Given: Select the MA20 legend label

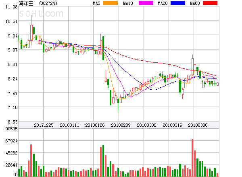Looking at the screenshot, I should coord(163,3).
